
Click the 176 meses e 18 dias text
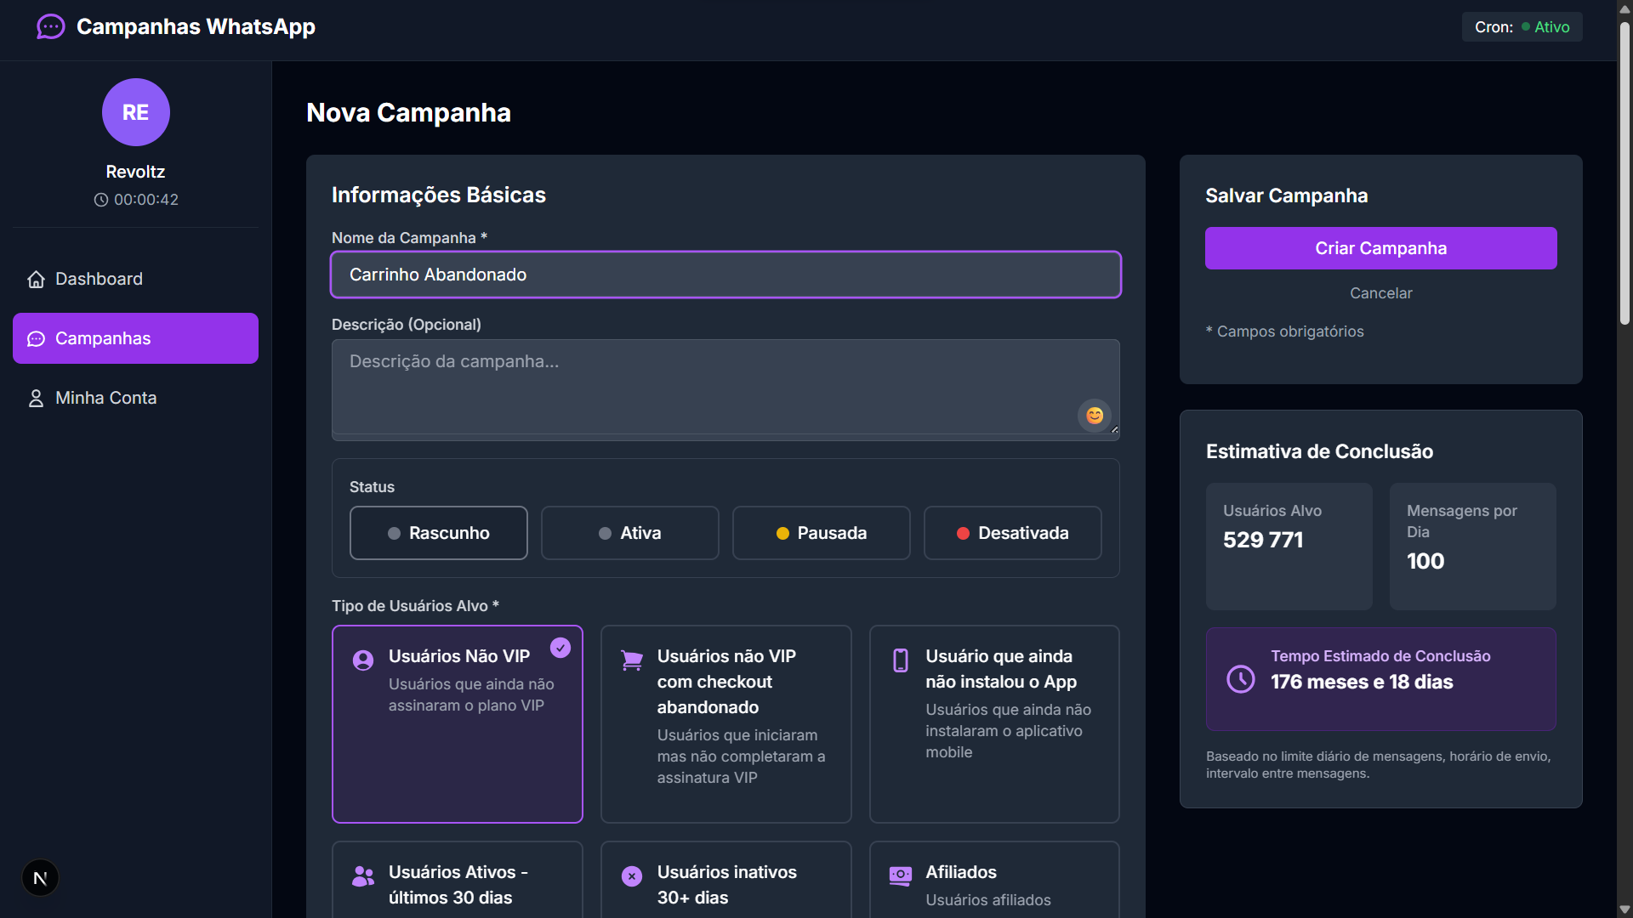(1362, 682)
